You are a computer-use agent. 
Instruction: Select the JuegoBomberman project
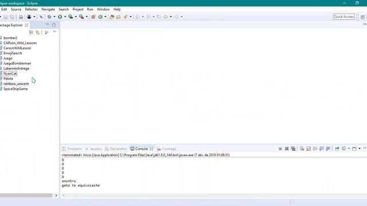tap(17, 64)
